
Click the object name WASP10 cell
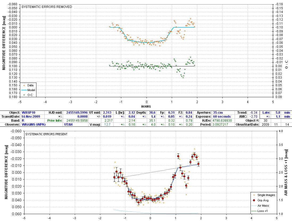tap(28, 113)
